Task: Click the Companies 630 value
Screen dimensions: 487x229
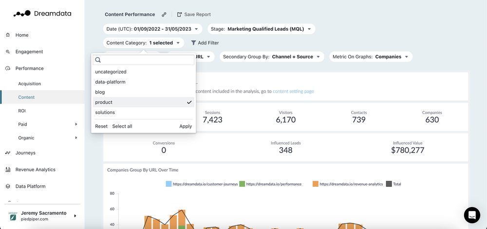Action: (432, 120)
